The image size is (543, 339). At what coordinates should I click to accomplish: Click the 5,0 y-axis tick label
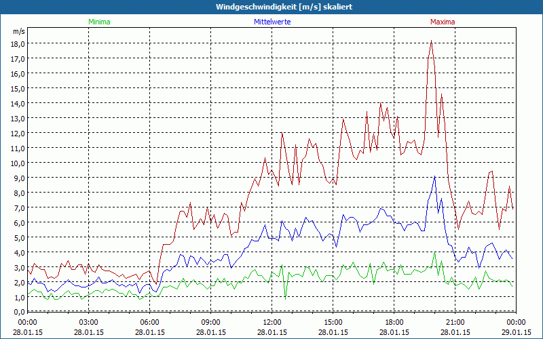point(17,237)
